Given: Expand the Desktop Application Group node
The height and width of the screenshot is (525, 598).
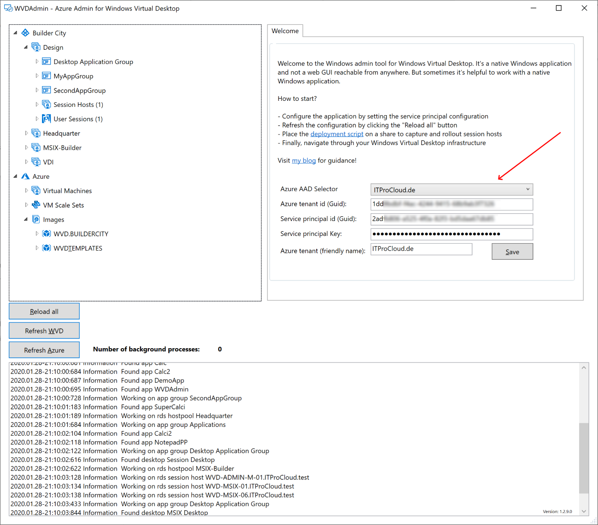Looking at the screenshot, I should pos(37,62).
